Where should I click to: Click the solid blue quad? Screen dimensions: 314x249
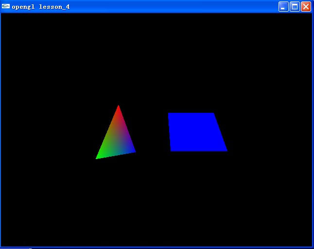[x=197, y=132]
